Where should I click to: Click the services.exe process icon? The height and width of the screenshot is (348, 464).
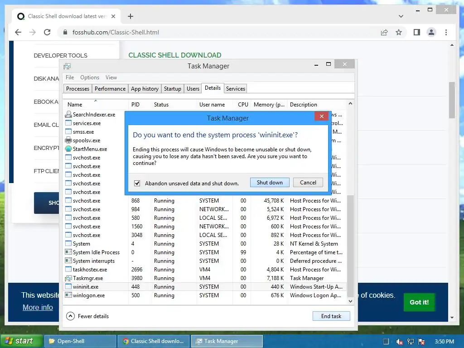pos(68,123)
